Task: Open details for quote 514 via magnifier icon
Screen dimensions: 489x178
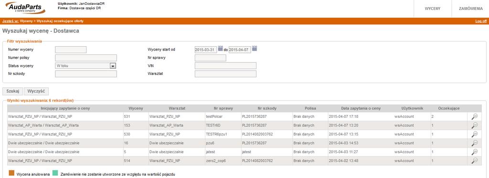Action: pos(474,161)
